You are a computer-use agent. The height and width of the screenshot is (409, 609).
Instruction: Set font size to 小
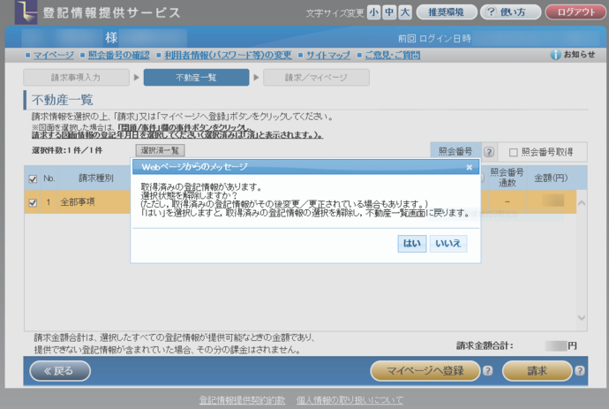[x=373, y=12]
